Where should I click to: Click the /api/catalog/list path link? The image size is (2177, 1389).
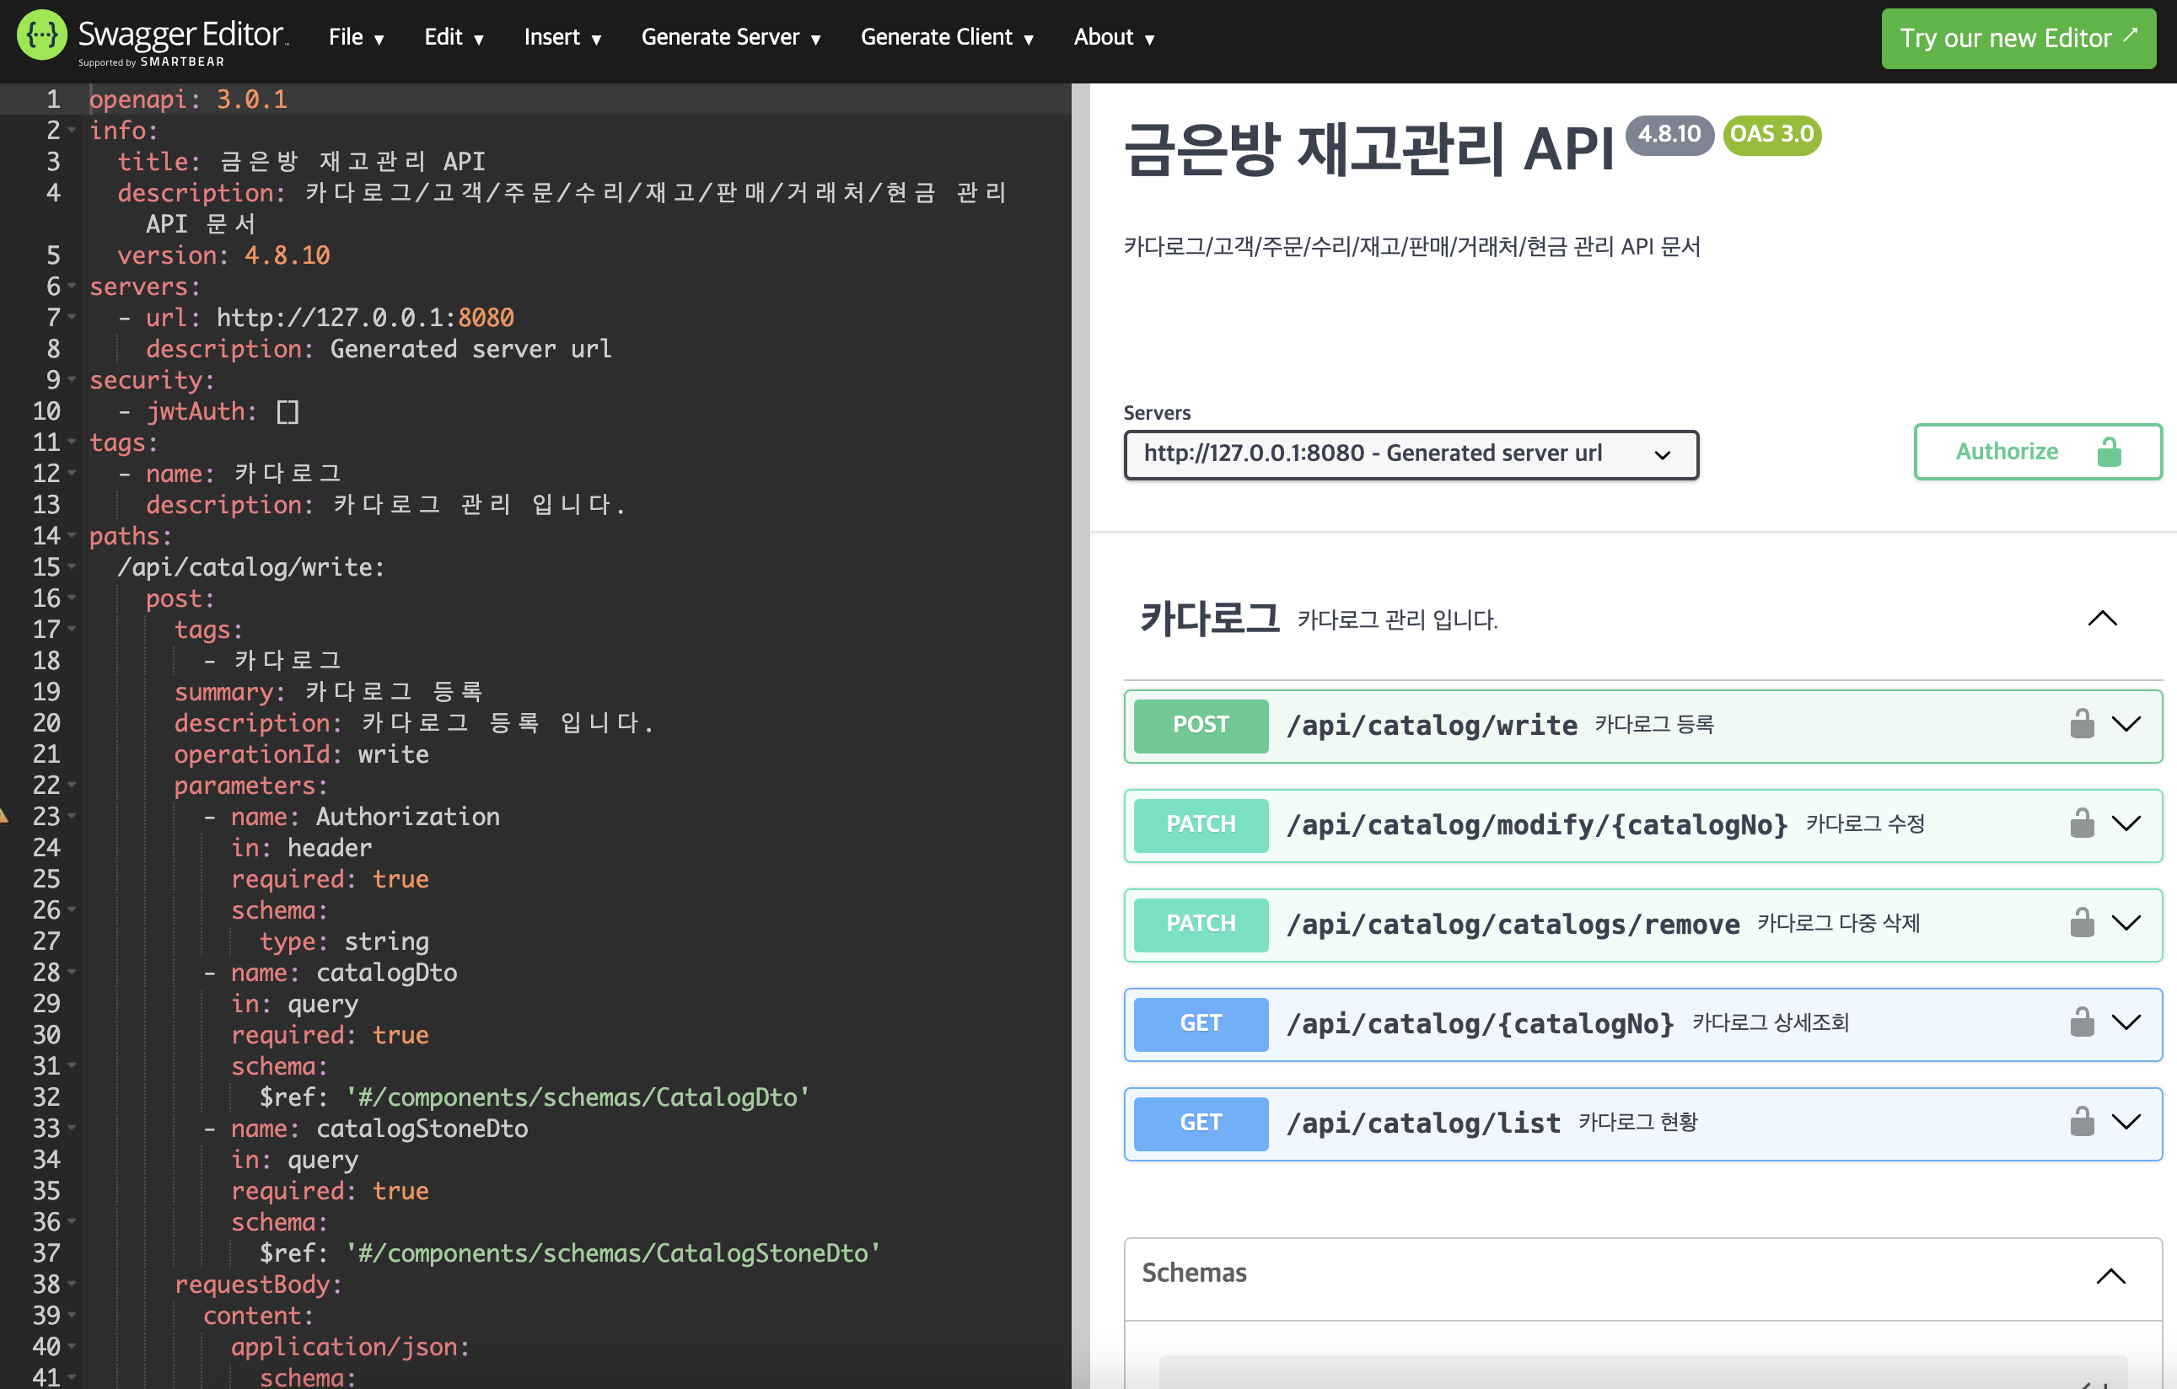pos(1423,1123)
